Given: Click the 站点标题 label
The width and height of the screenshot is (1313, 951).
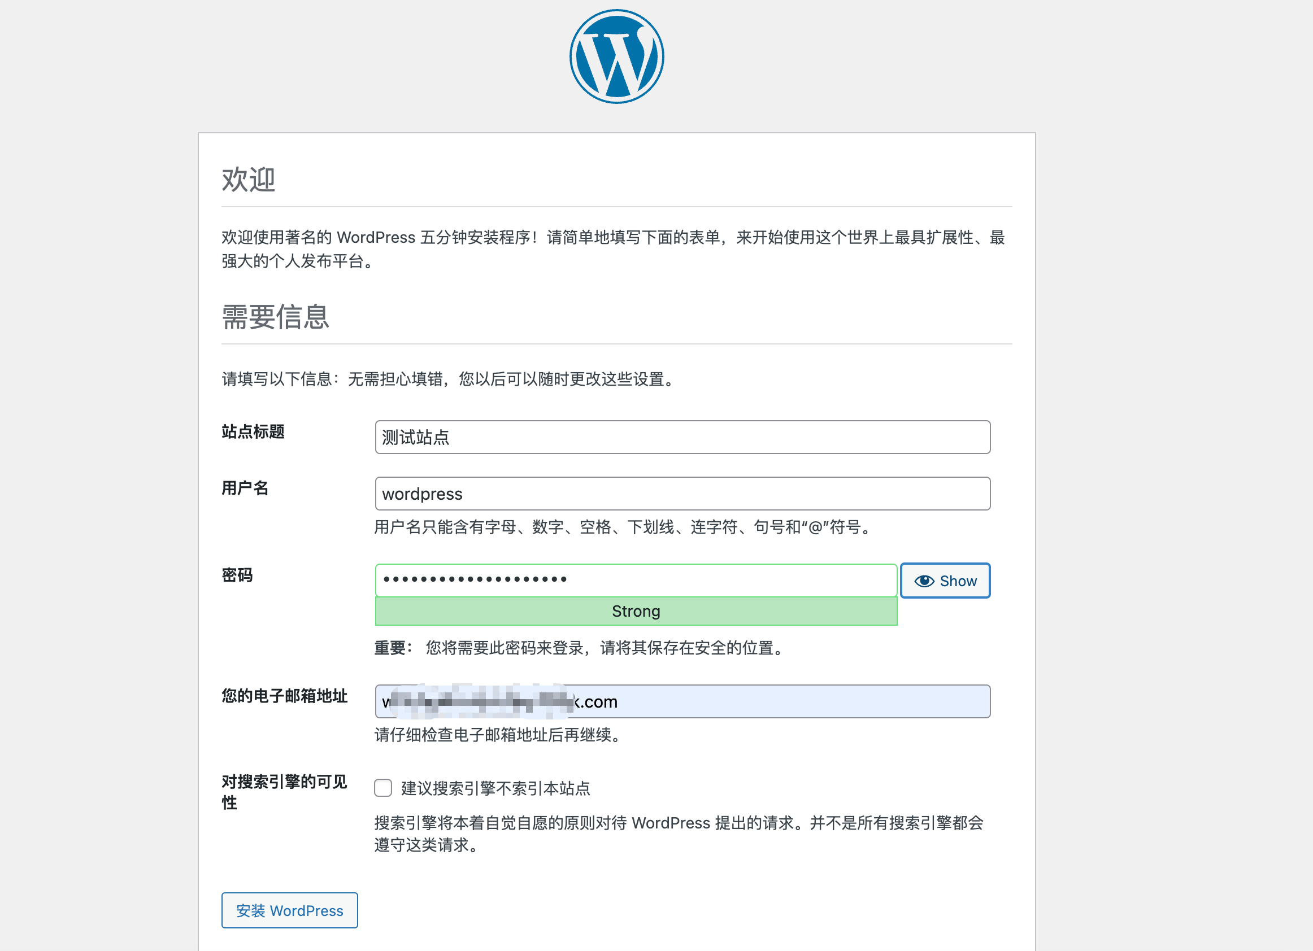Looking at the screenshot, I should [x=253, y=432].
